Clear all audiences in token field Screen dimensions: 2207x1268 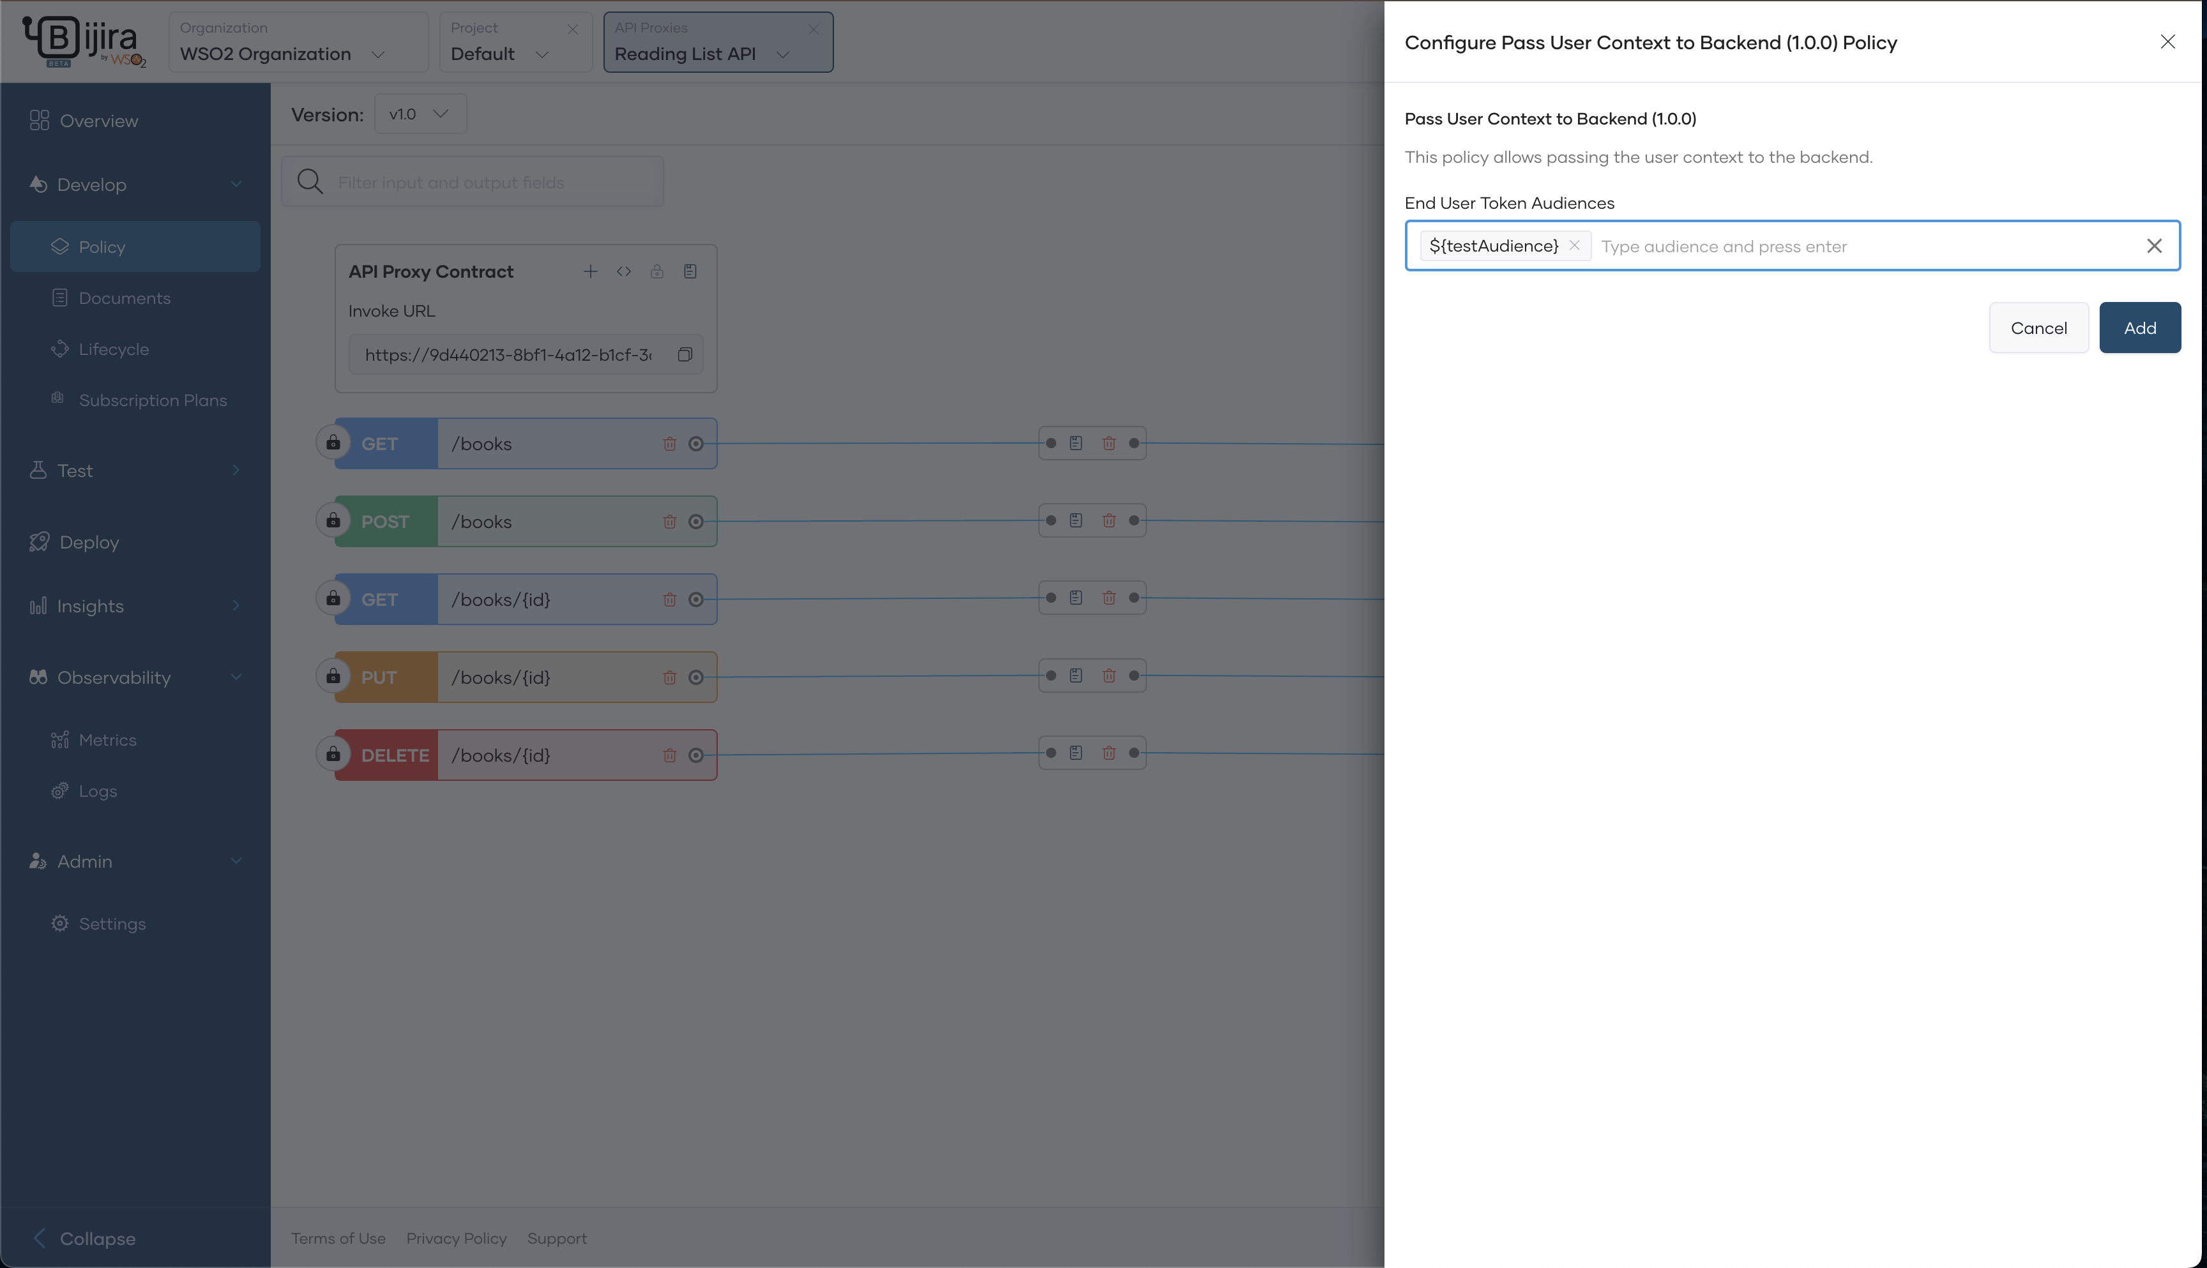coord(2154,246)
